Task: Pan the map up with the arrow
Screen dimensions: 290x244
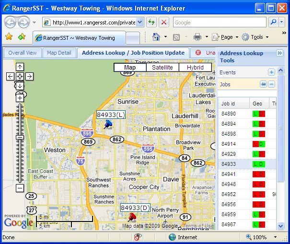Action: [x=20, y=67]
